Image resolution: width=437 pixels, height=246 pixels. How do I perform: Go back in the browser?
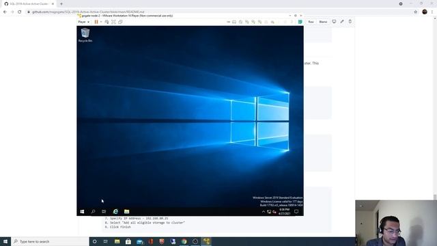(x=5, y=12)
